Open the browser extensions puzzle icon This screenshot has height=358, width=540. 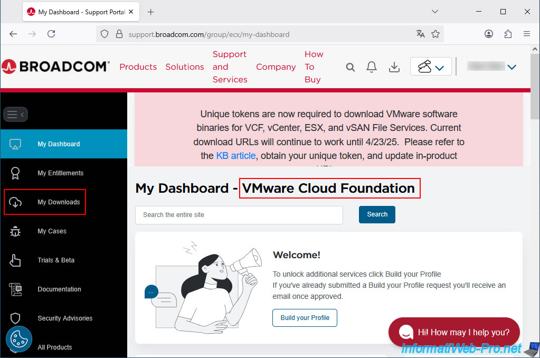pyautogui.click(x=508, y=34)
